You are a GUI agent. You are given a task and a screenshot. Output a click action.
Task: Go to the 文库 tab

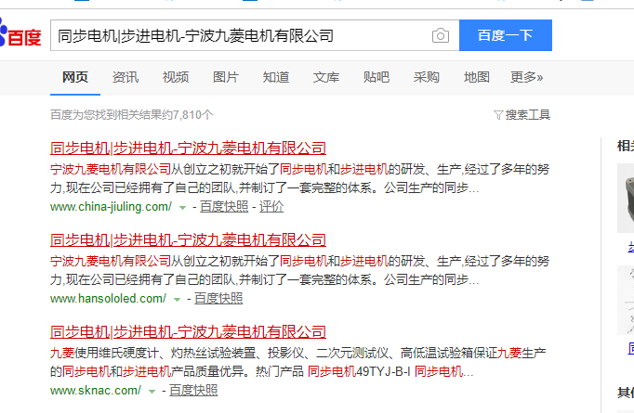pos(326,77)
